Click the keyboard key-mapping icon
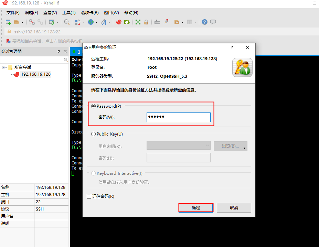The height and width of the screenshot is (247, 319). (157, 22)
